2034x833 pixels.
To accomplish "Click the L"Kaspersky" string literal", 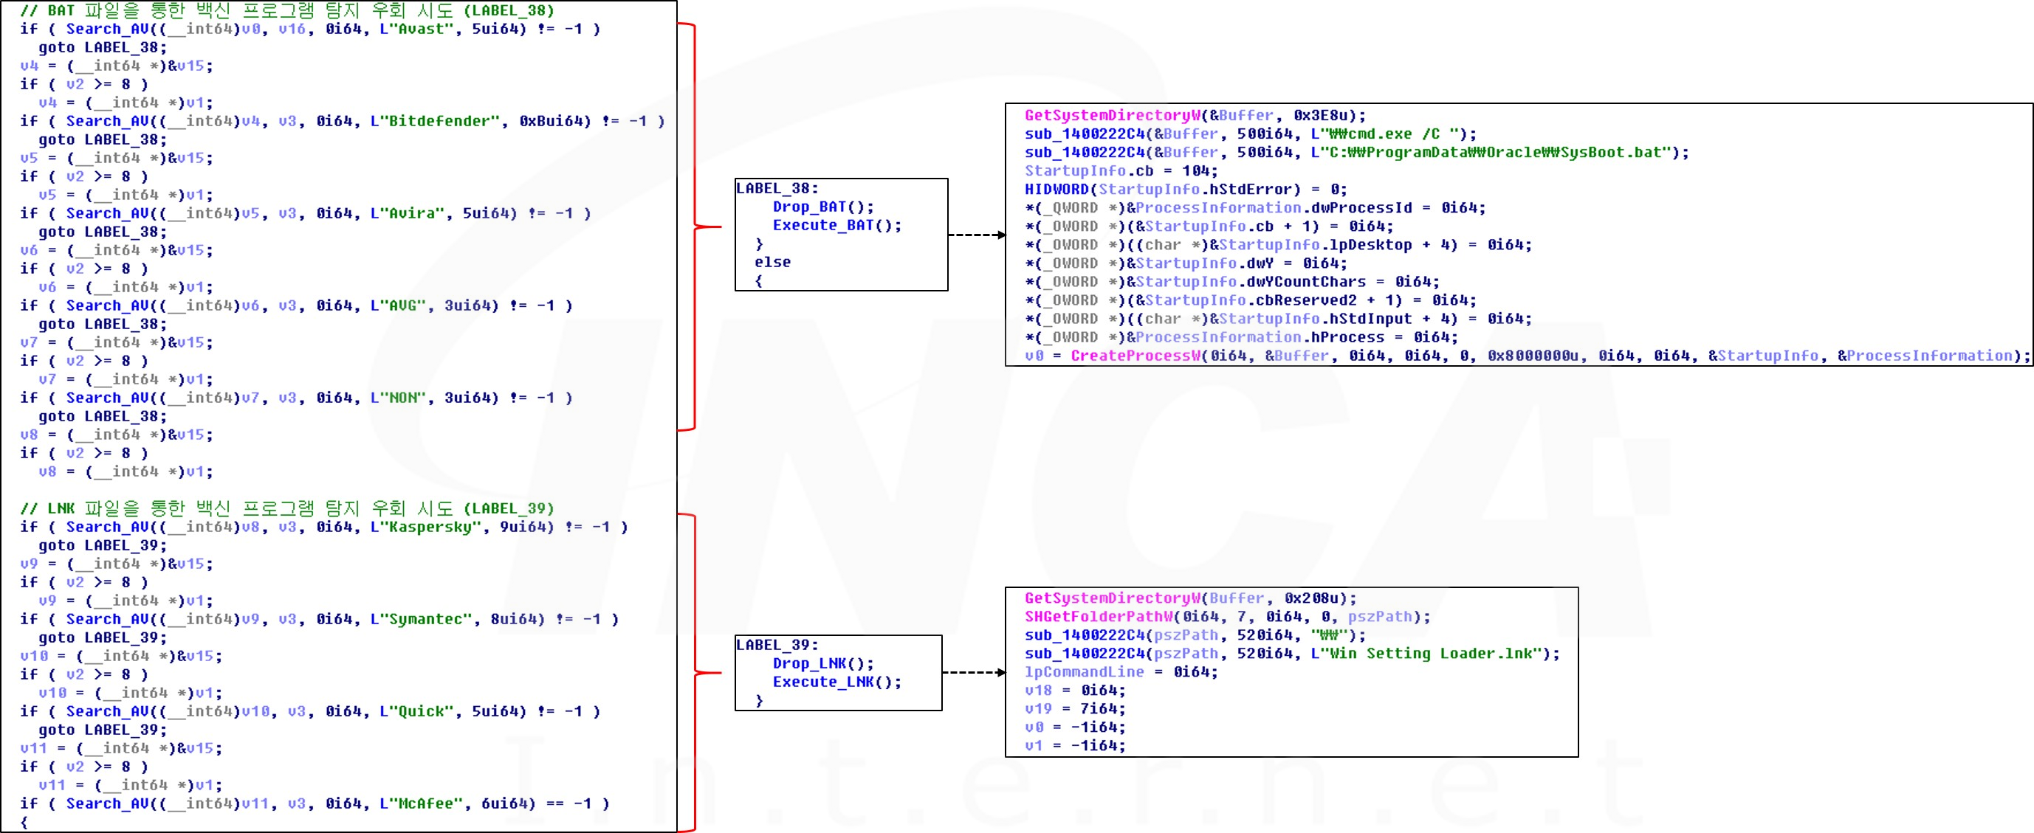I will pyautogui.click(x=425, y=527).
